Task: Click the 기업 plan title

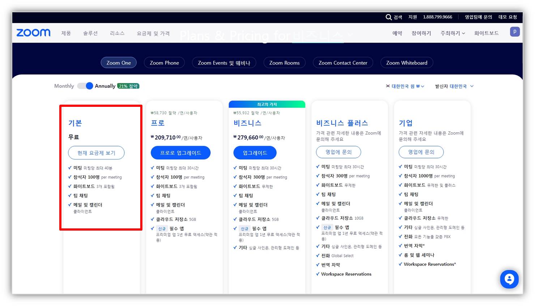Action: tap(406, 123)
